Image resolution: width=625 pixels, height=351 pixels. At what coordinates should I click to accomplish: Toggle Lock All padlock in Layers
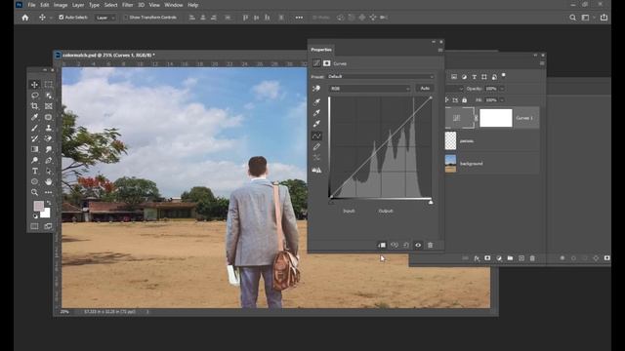pos(465,99)
